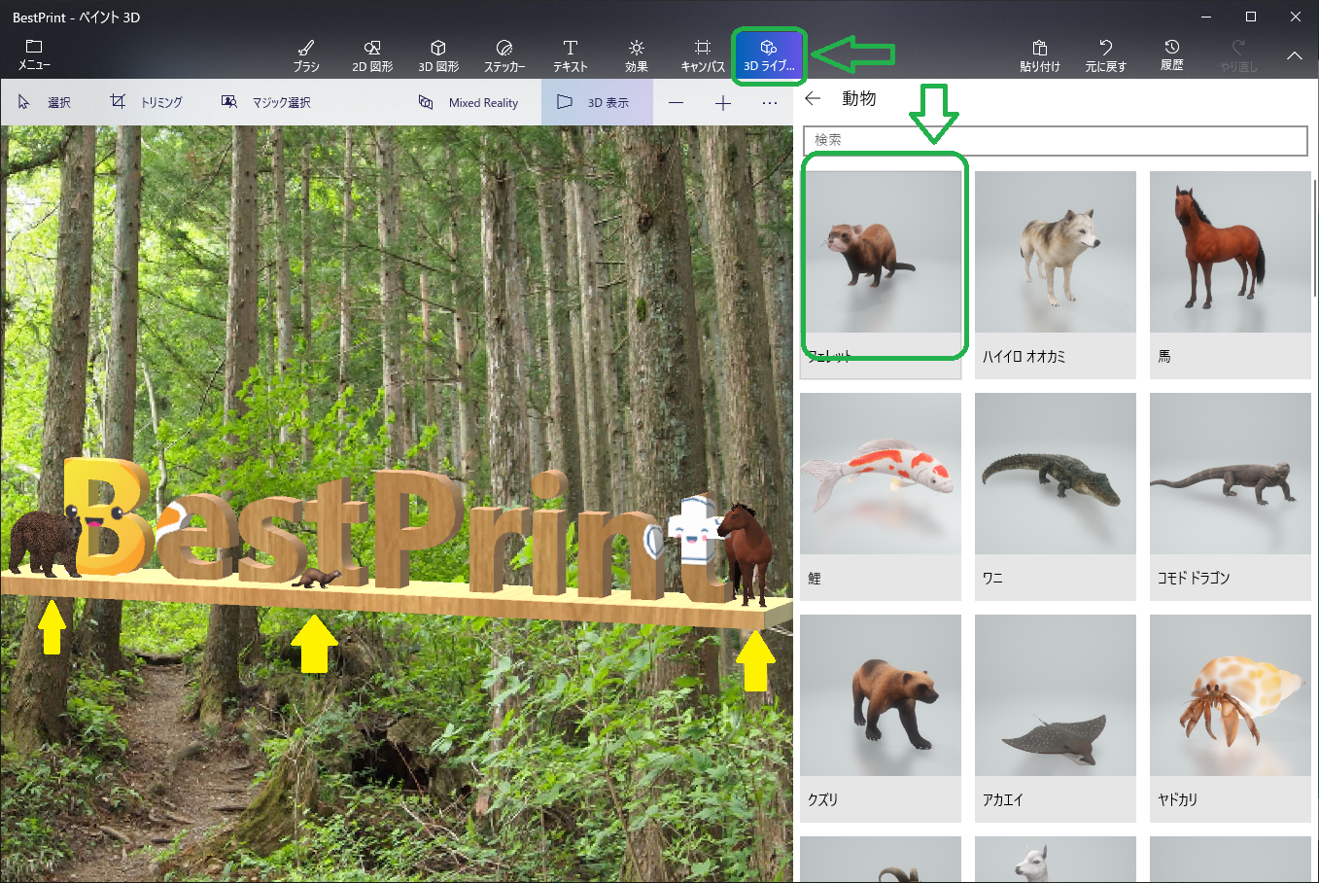Select the 鯉 koi fish model

point(881,496)
